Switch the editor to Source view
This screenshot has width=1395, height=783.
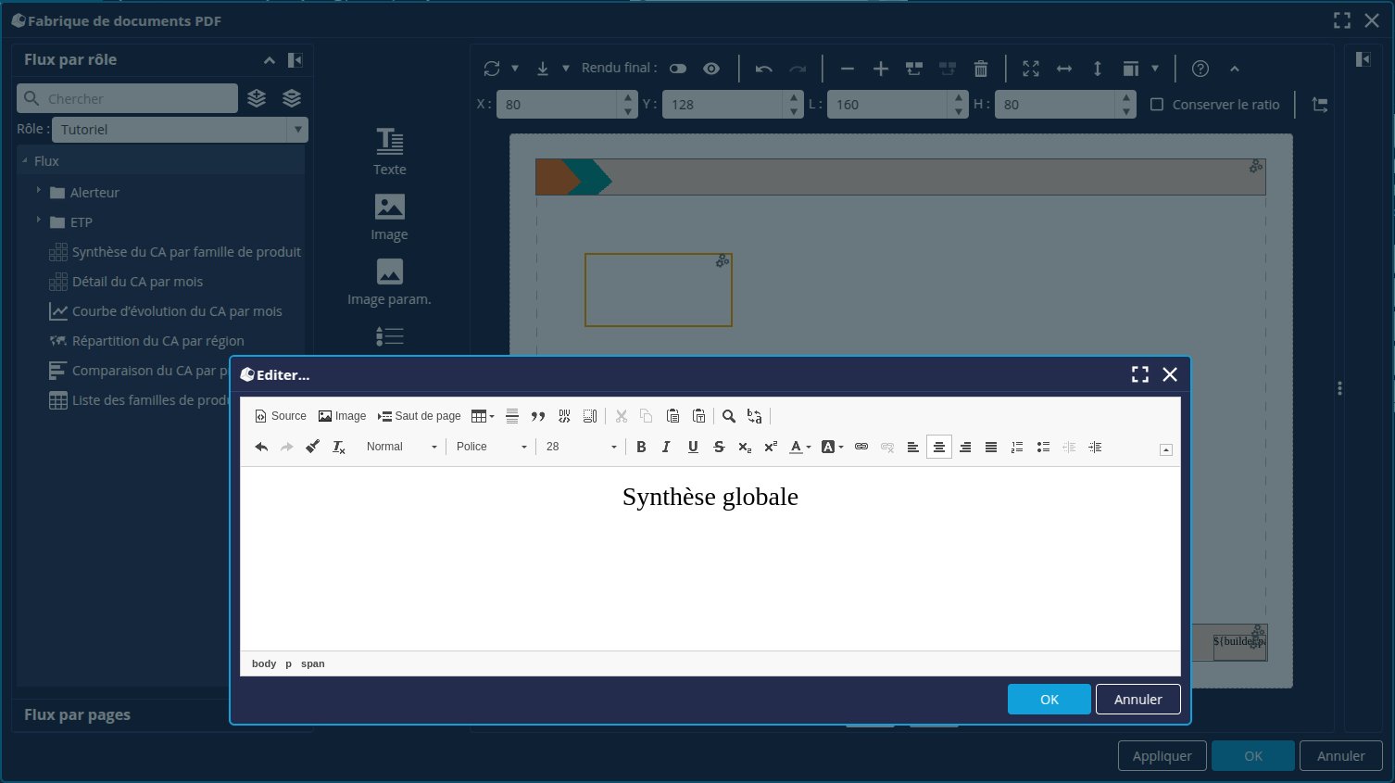tap(281, 416)
